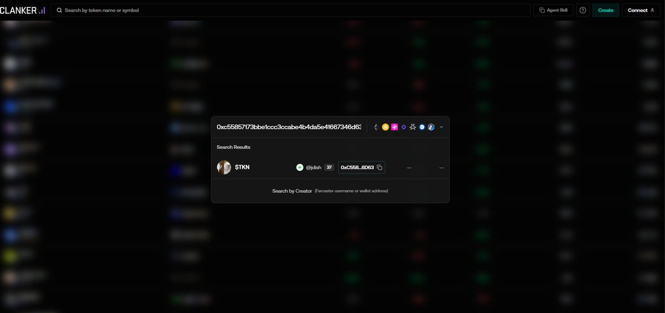The image size is (665, 313).
Task: Select the pink sparkle chain icon
Action: (395, 127)
